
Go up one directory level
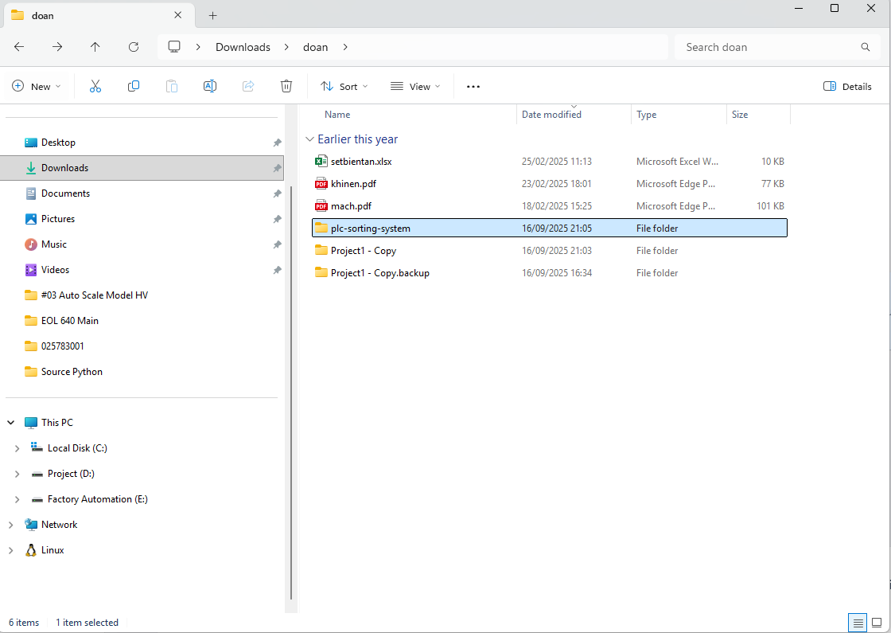tap(95, 47)
